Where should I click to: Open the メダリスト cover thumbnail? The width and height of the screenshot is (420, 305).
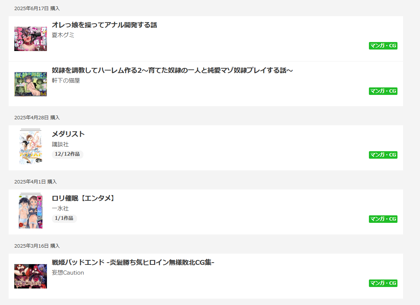pos(30,147)
